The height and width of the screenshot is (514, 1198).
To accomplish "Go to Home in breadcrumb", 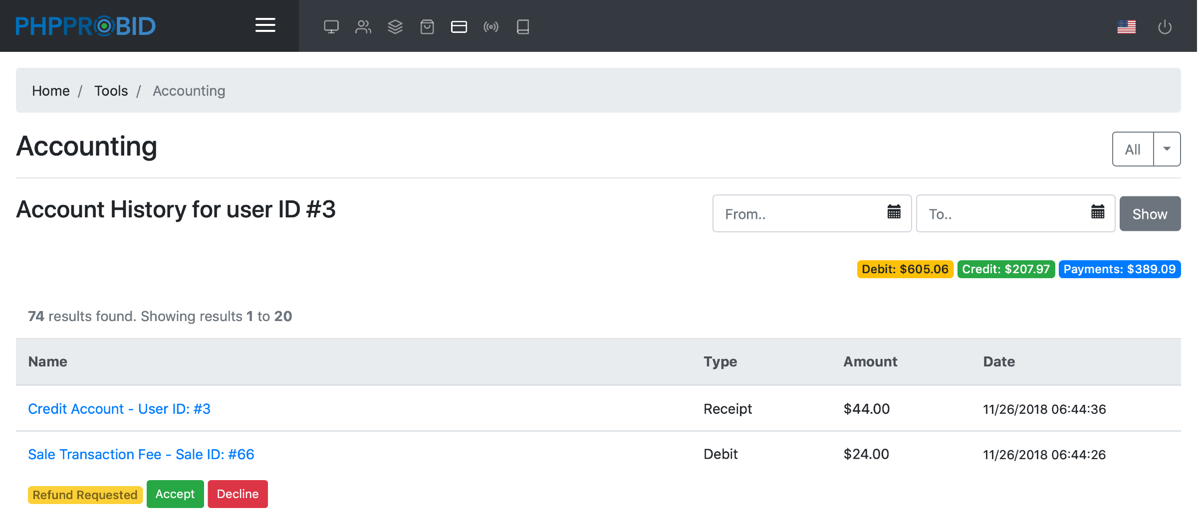I will pos(50,91).
